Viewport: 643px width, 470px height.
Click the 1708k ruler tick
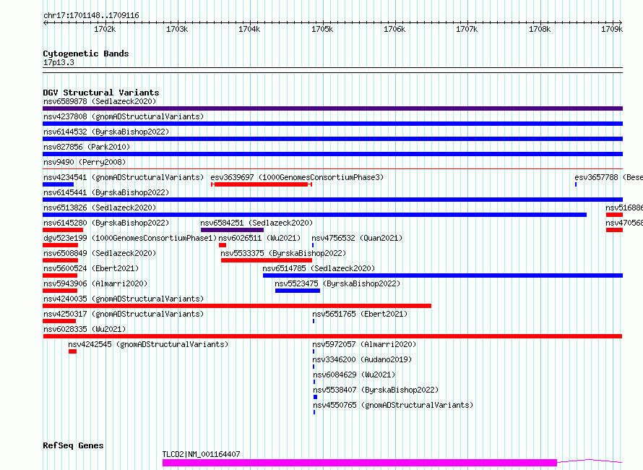(540, 29)
